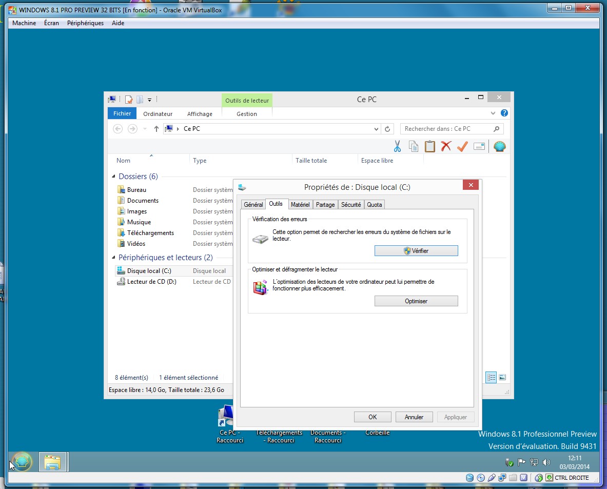
Task: Open the Écran menu
Action: (x=51, y=23)
